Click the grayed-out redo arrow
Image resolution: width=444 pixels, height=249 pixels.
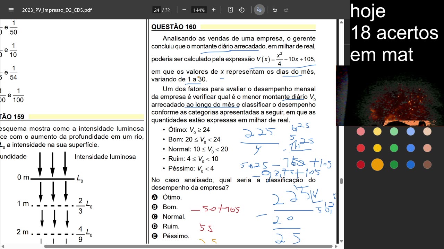286,10
